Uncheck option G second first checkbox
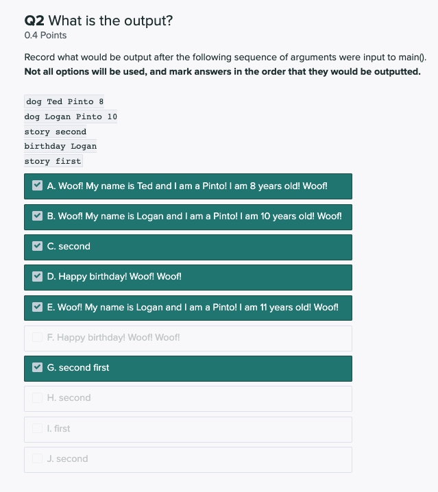This screenshot has height=492, width=438. click(38, 367)
